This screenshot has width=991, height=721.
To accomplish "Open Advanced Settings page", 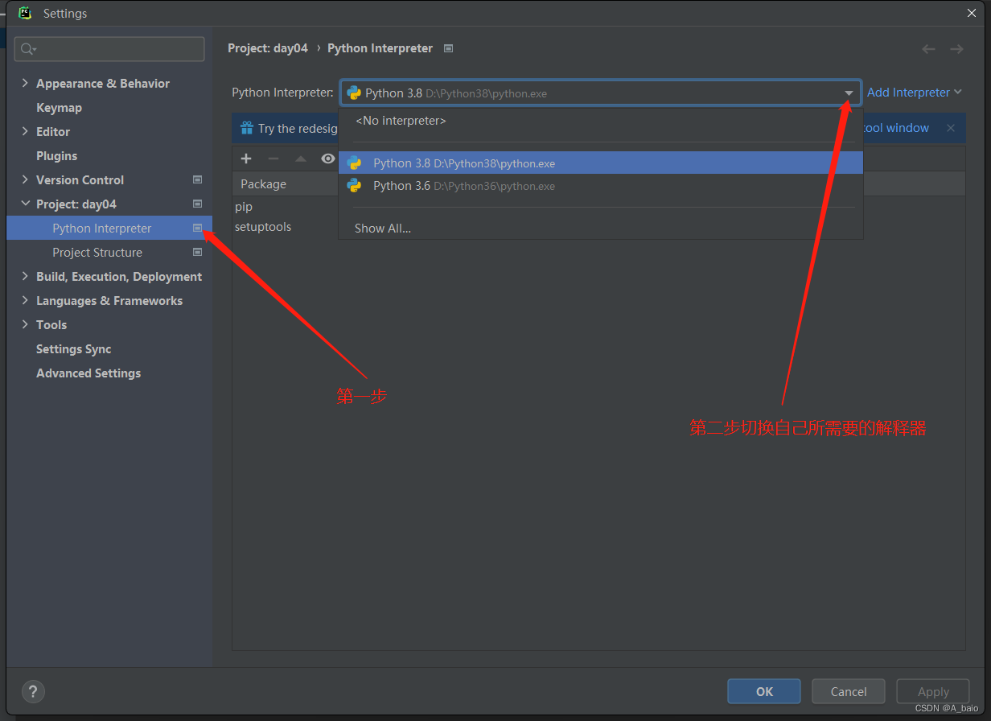I will (88, 373).
